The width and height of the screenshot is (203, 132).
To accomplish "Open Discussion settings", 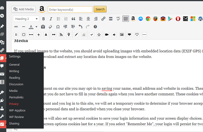I will coord(16,84).
